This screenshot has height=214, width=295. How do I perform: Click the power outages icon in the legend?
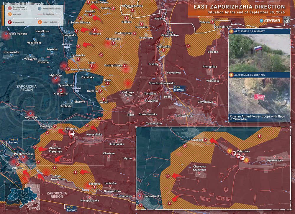pos(40,22)
